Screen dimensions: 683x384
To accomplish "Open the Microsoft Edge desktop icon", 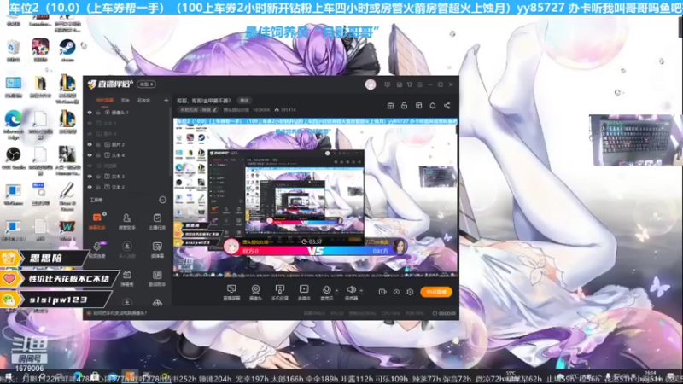I will 14,123.
